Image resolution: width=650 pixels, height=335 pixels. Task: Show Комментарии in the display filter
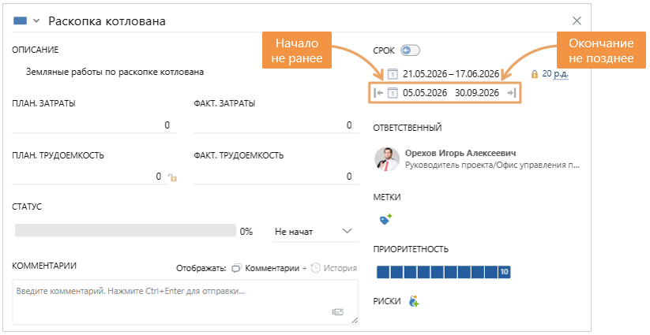265,268
